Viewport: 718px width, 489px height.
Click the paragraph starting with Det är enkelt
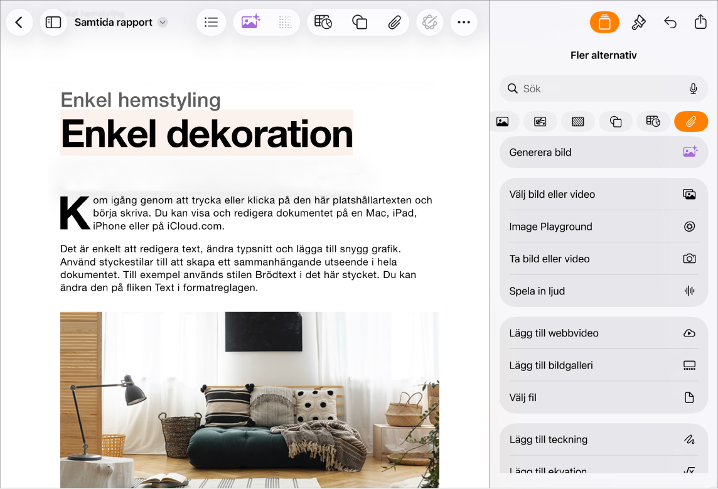(x=238, y=268)
